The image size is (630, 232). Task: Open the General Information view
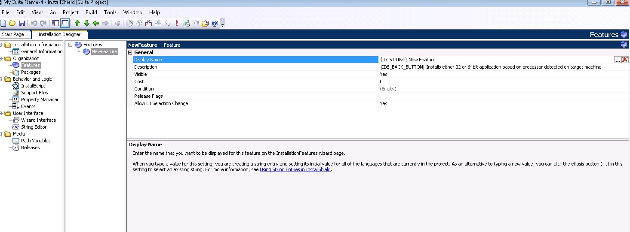coord(42,51)
